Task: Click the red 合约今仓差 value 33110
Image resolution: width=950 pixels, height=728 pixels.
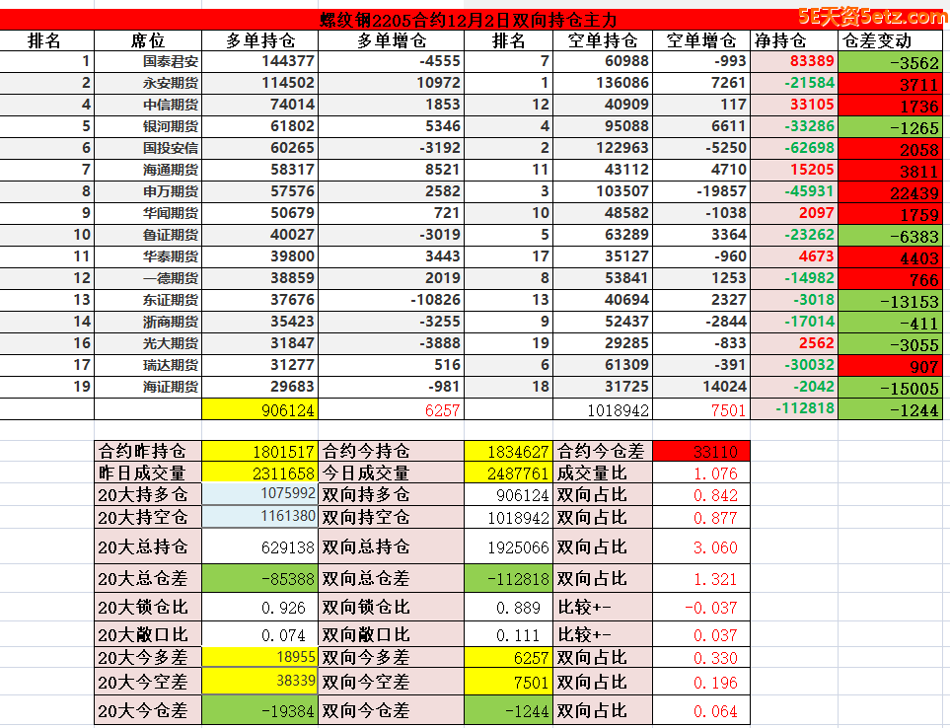Action: [x=701, y=451]
